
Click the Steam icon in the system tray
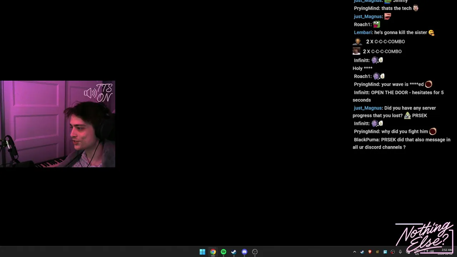tap(362, 252)
